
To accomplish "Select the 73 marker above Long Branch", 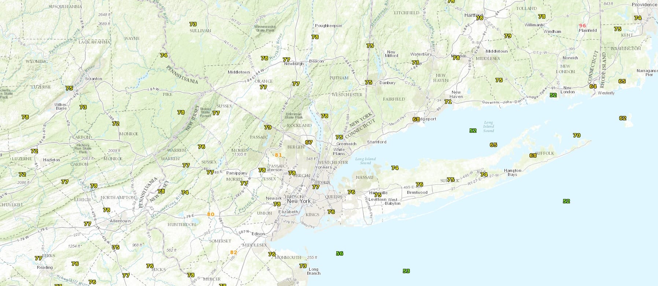I will (x=303, y=266).
